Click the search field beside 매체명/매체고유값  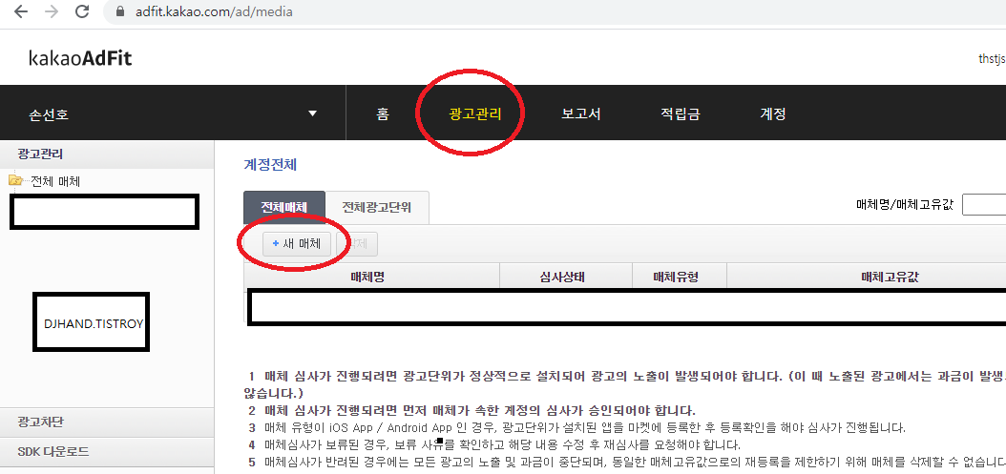click(x=984, y=205)
